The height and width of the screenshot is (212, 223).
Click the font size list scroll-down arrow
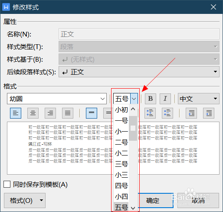click(x=133, y=208)
